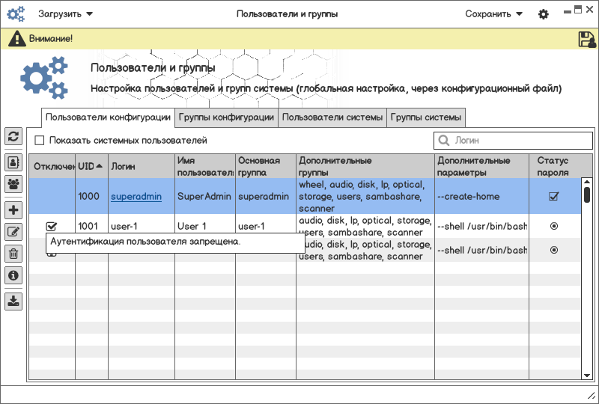Open the info icon in sidebar

tap(13, 275)
